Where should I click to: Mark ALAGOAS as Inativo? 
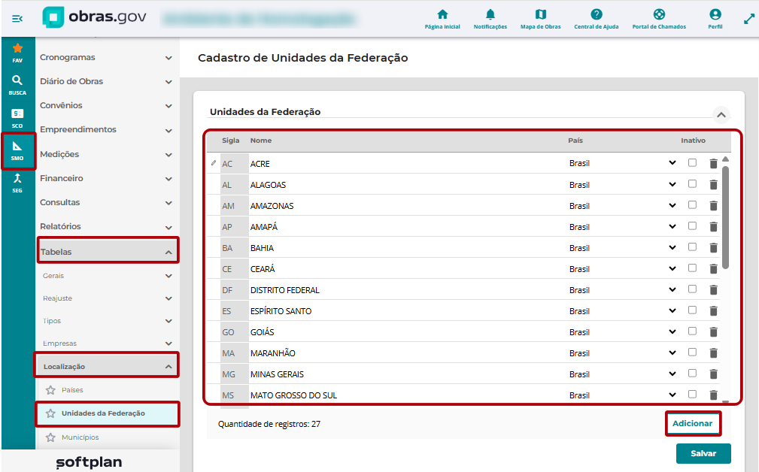tap(692, 184)
